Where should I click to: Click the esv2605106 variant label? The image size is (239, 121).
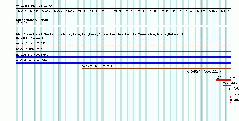tap(230, 83)
